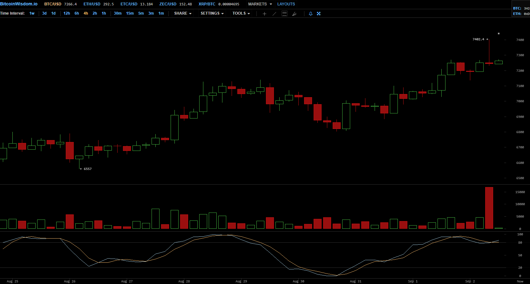
Task: Open the TOOLS dropdown menu
Action: point(241,13)
